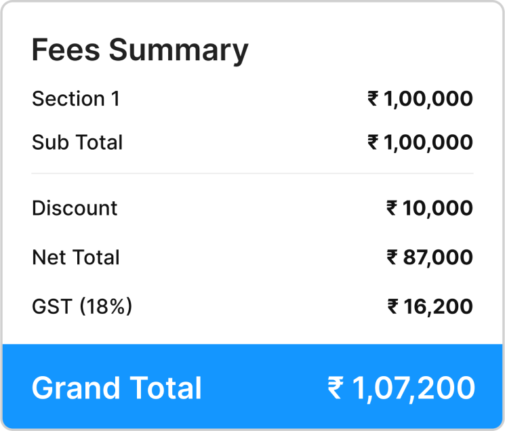This screenshot has height=431, width=505.
Task: Click the rupee symbol beside GST amount
Action: (393, 306)
